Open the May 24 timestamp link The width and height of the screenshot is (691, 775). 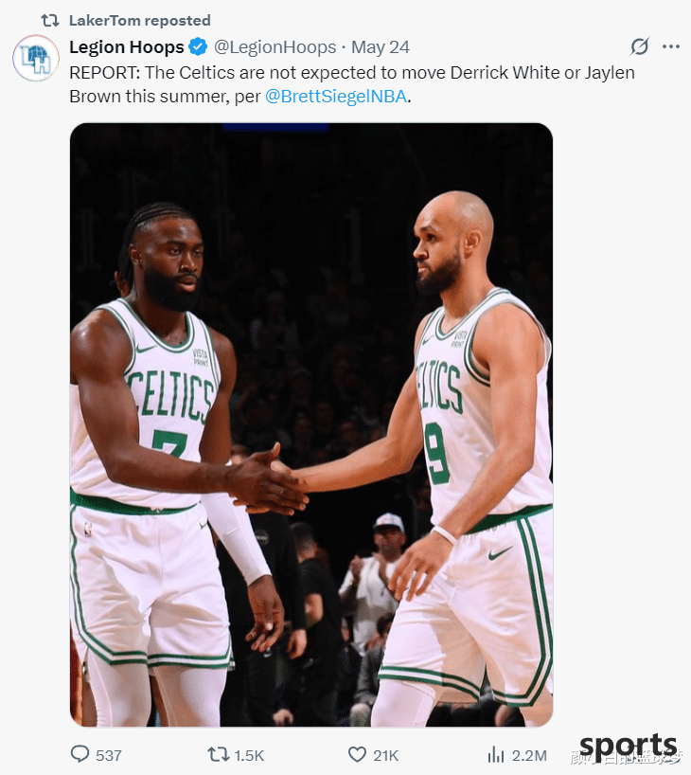[x=381, y=47]
